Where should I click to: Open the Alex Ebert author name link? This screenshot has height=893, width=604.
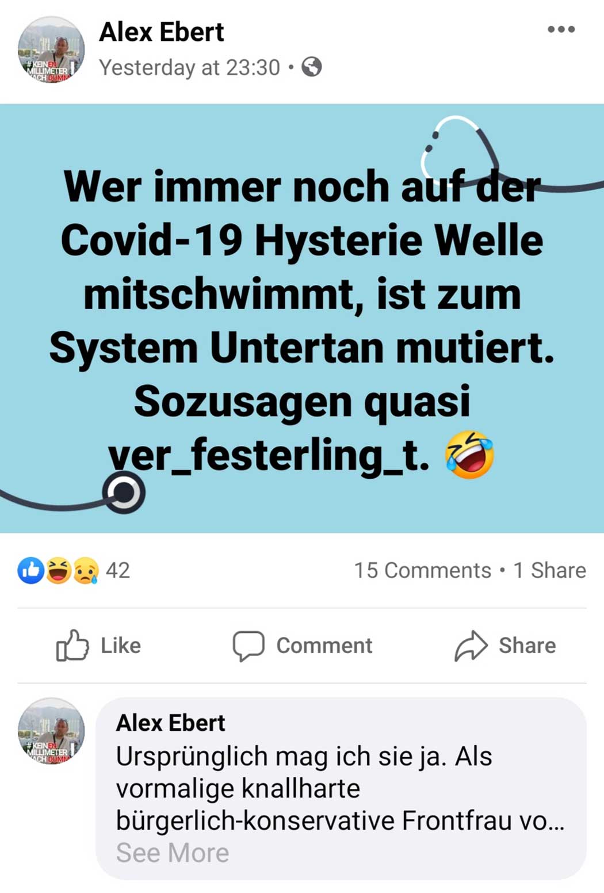162,32
